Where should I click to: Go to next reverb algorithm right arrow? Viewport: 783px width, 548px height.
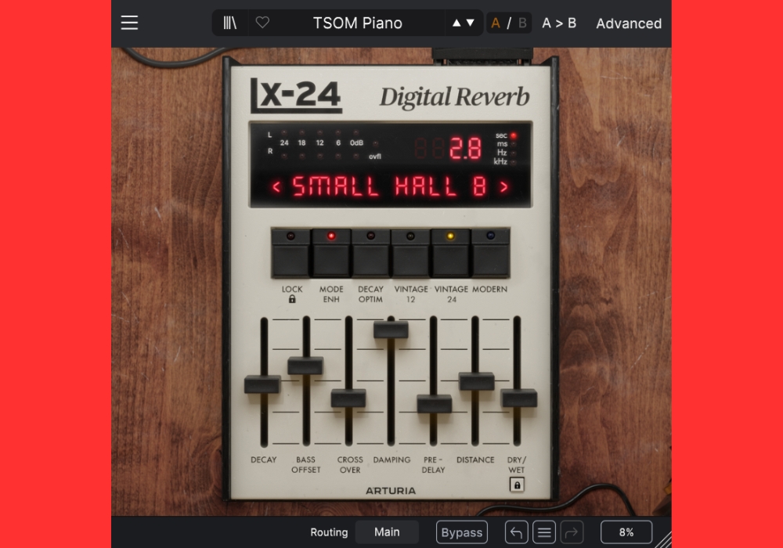point(504,187)
